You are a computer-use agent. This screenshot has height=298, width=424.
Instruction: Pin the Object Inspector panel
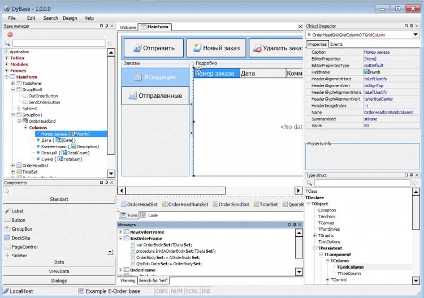(412, 26)
